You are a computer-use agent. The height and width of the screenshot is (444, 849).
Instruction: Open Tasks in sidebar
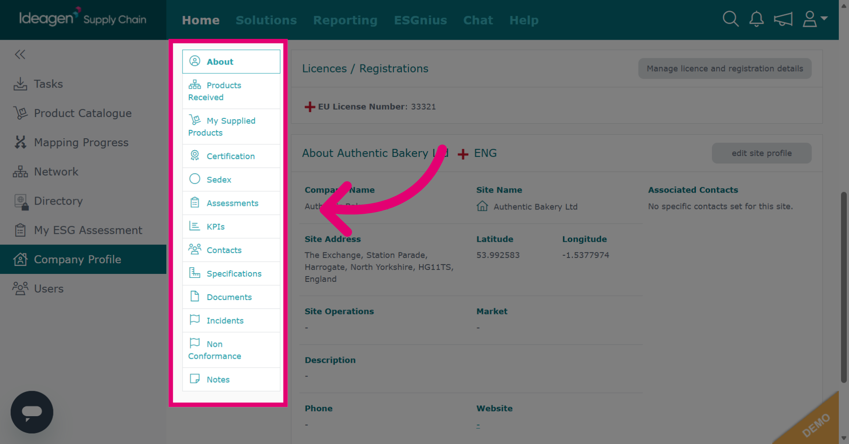pos(83,84)
